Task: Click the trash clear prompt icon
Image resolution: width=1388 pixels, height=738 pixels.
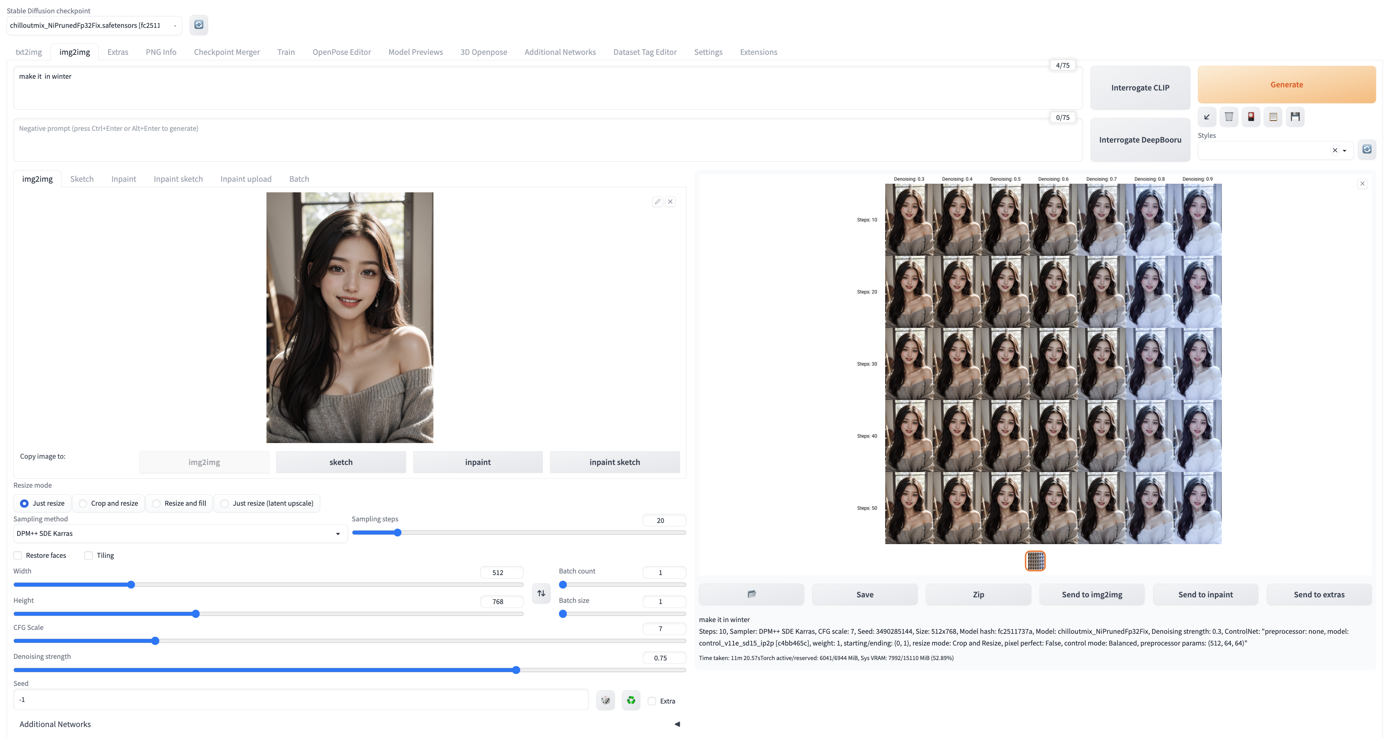Action: pos(1229,117)
